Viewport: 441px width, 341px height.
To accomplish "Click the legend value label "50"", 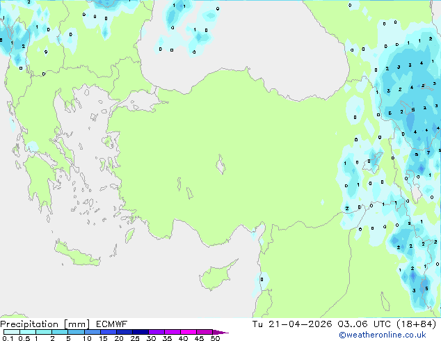I will point(215,338).
